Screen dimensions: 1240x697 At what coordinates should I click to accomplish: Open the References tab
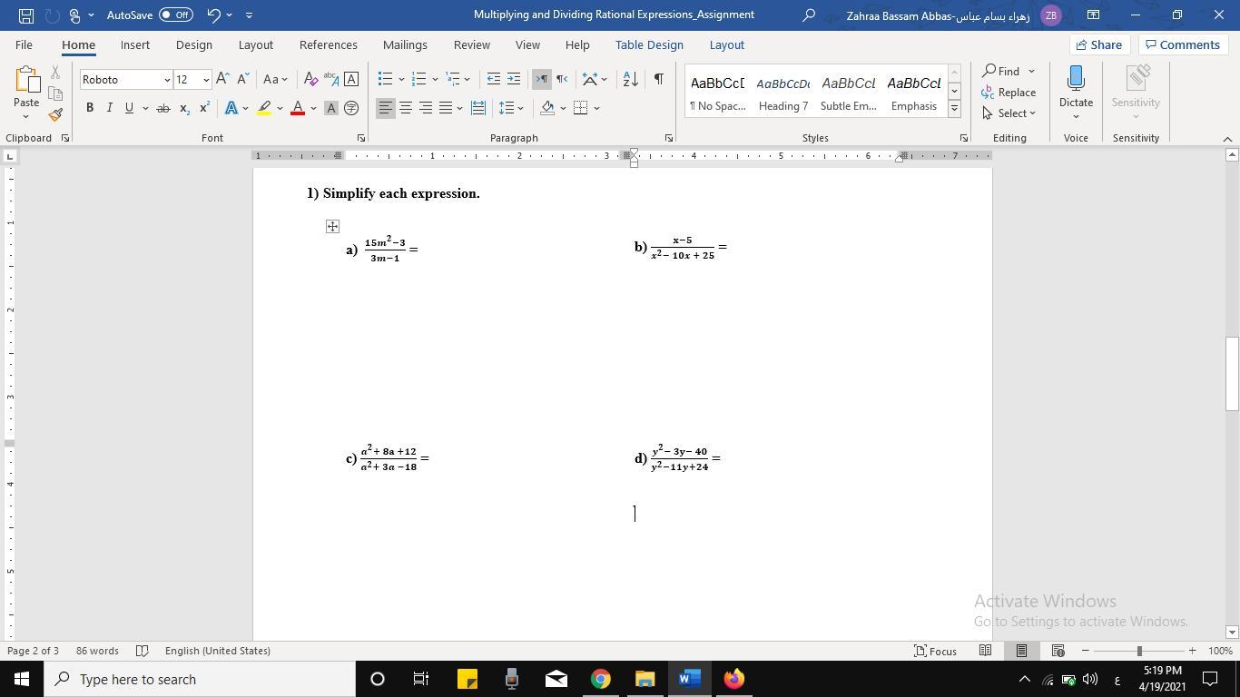[329, 44]
